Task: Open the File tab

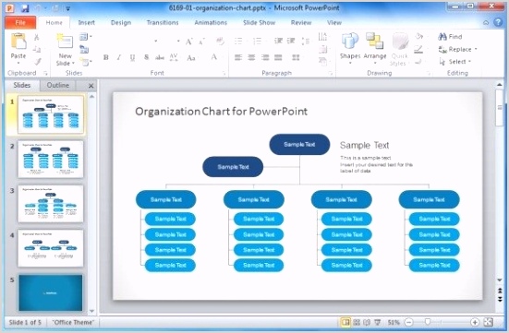Action: pos(20,22)
